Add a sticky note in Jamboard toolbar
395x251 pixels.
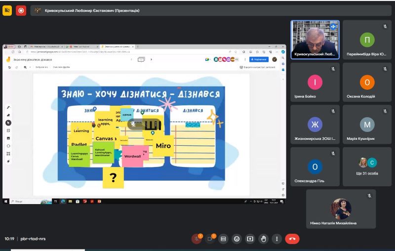pyautogui.click(x=8, y=130)
